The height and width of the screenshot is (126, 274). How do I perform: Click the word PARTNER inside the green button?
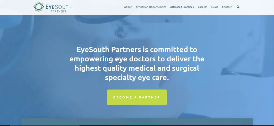[149, 97]
